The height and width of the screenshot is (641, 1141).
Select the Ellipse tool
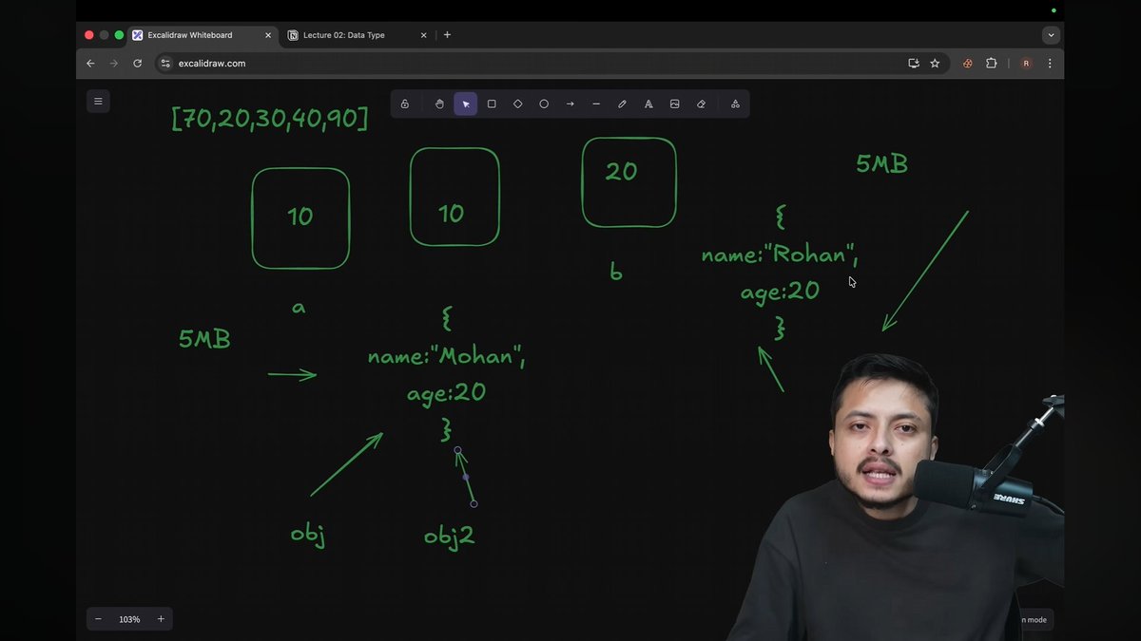544,104
